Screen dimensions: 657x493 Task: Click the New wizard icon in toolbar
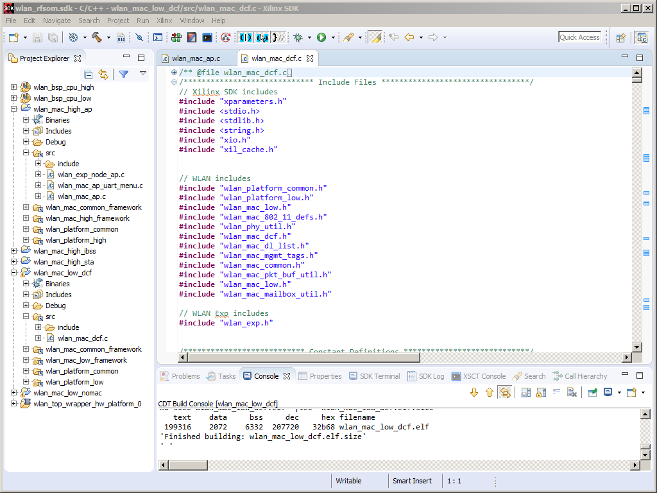(x=14, y=37)
